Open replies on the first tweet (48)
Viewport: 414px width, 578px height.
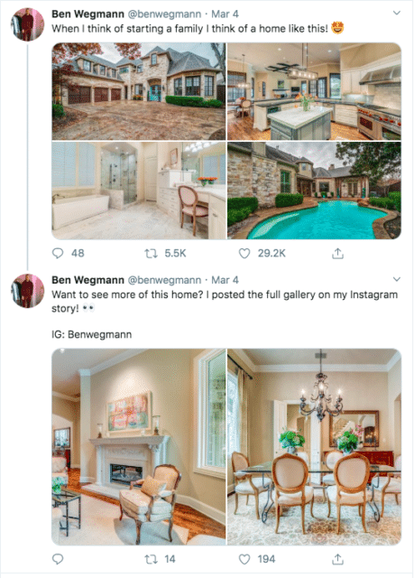[x=68, y=253]
